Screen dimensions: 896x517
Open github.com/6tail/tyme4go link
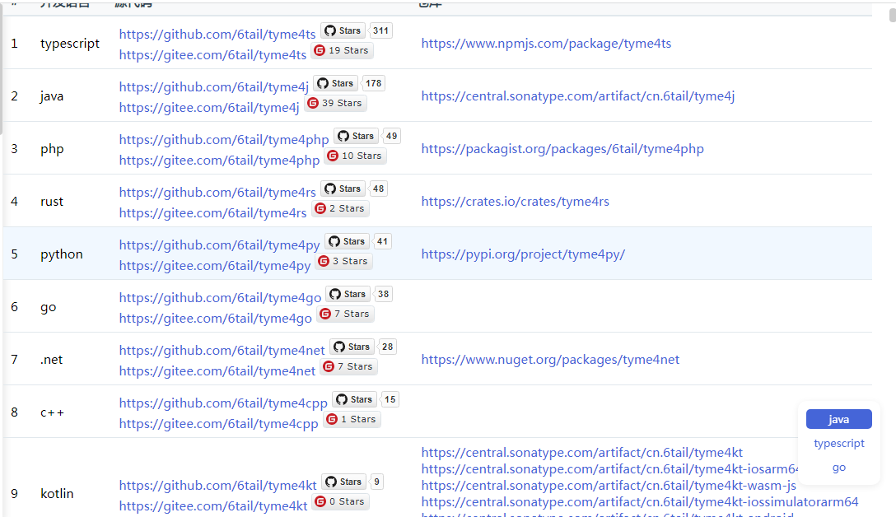tap(220, 297)
